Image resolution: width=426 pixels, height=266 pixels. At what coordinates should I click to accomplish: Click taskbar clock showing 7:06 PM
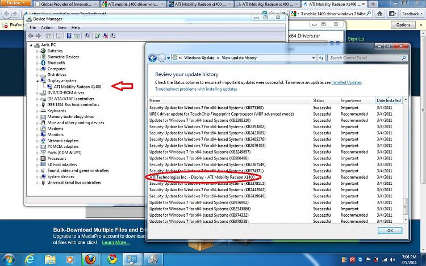[409, 260]
